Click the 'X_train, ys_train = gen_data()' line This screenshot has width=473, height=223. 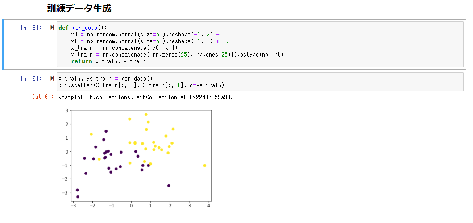click(x=106, y=78)
